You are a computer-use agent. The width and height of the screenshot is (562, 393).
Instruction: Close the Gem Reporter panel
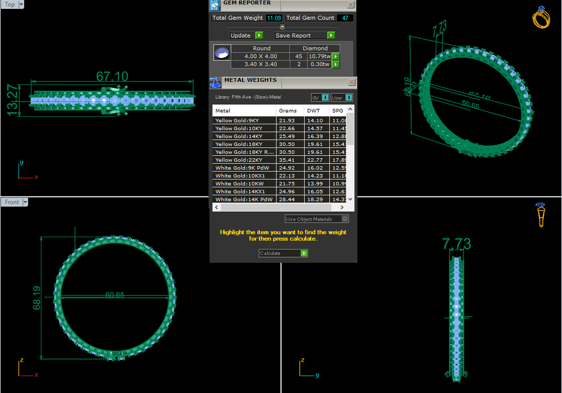click(351, 4)
